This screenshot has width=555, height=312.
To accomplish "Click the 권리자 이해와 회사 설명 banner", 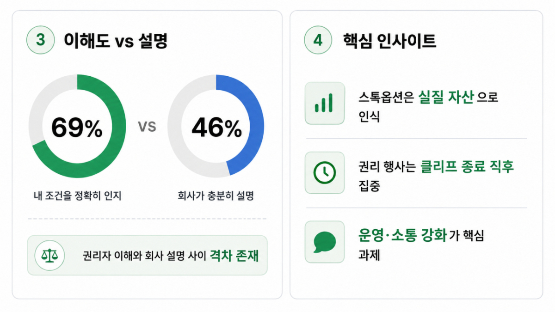I will 147,255.
